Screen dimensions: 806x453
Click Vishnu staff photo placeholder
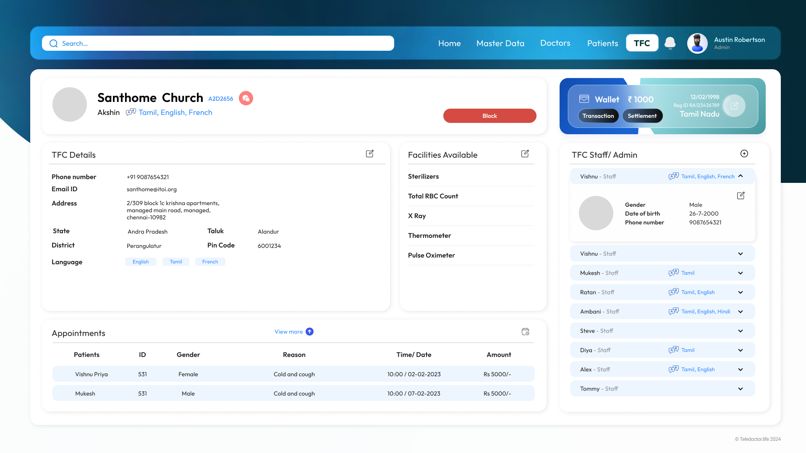tap(596, 213)
